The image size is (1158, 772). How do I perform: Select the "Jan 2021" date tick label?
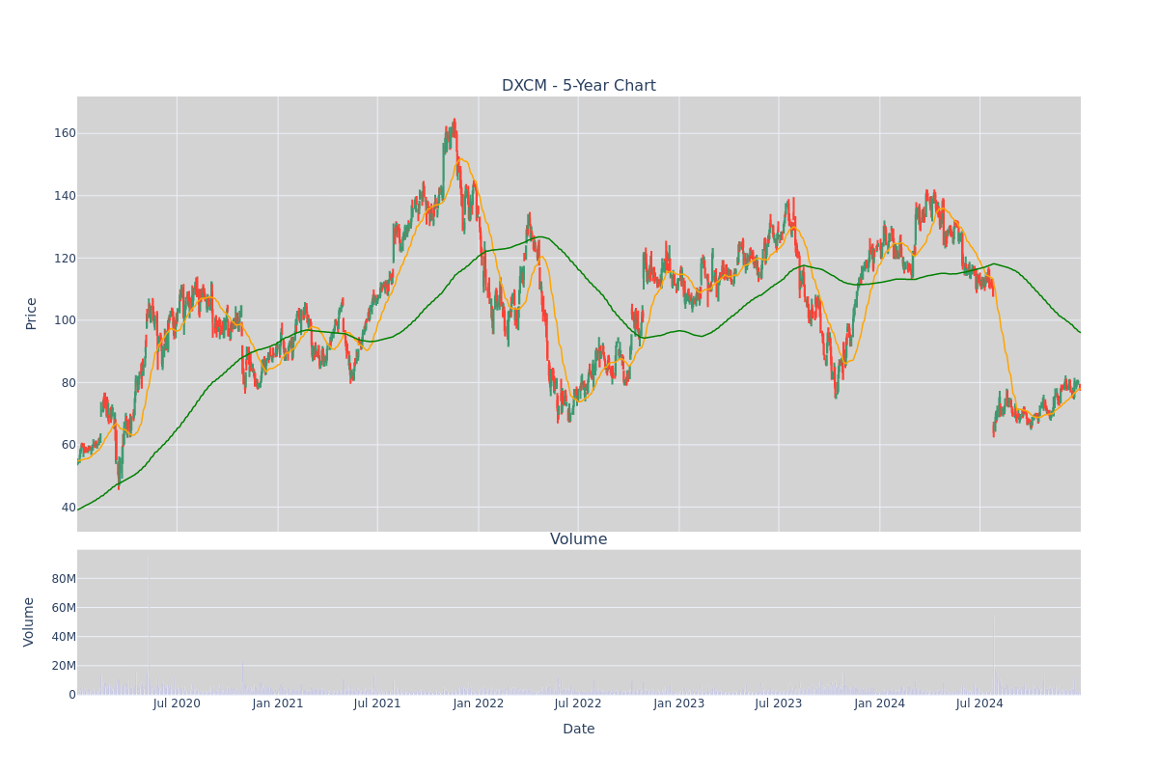[278, 703]
